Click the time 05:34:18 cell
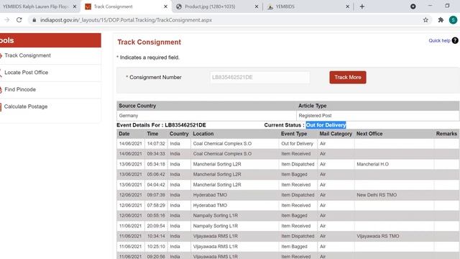The width and height of the screenshot is (460, 259). [156, 164]
